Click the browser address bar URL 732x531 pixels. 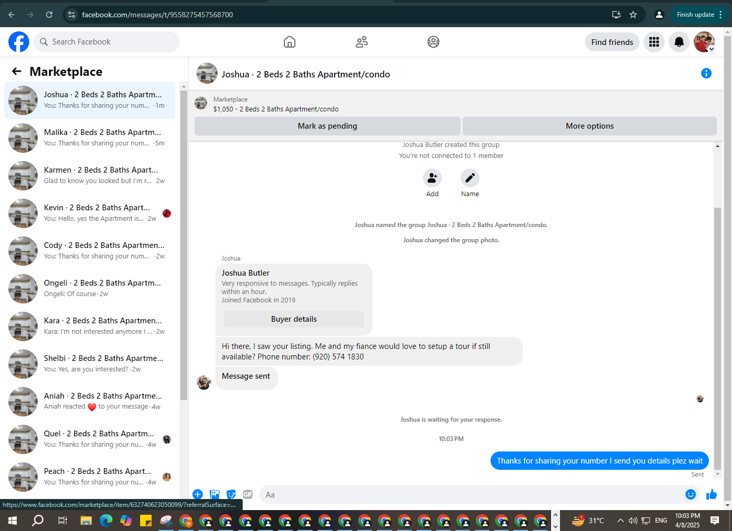(157, 15)
